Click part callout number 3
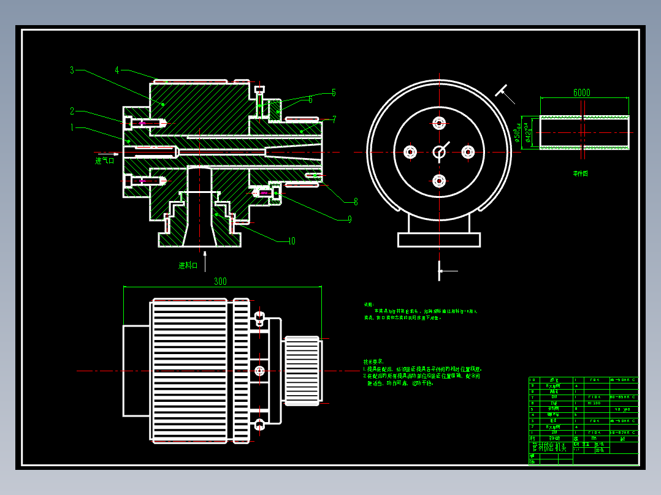This screenshot has width=661, height=495. tap(72, 70)
